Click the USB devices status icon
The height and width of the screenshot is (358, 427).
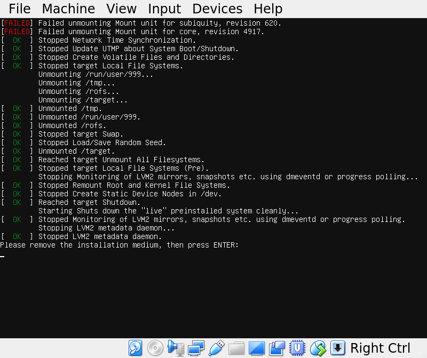point(216,348)
